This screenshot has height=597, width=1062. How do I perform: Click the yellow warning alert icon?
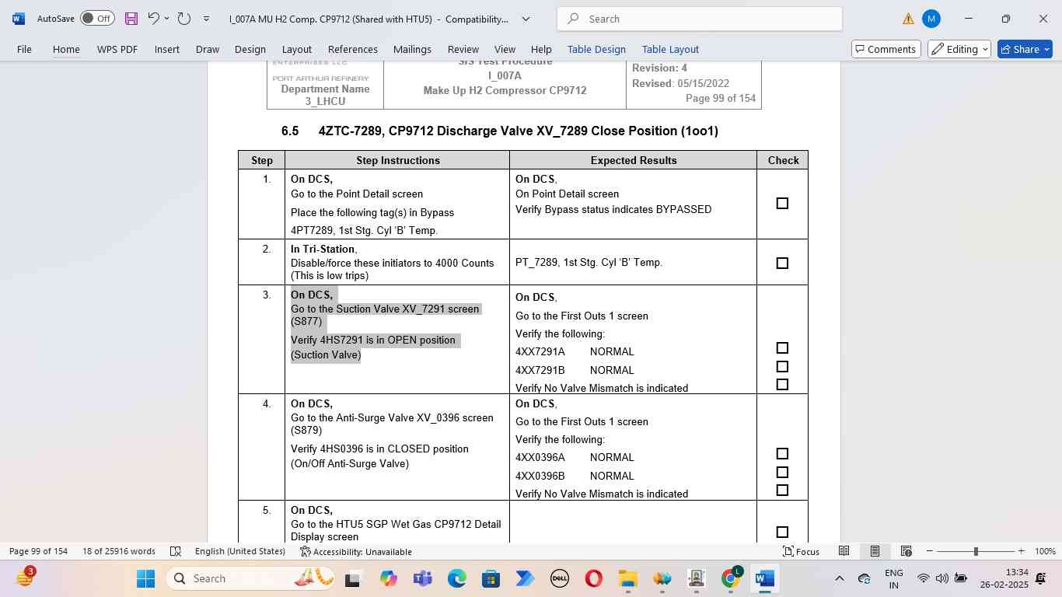(x=908, y=19)
